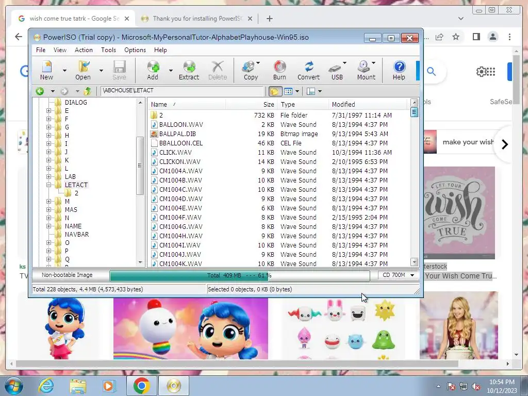
Task: Open the Tools menu
Action: pos(108,50)
